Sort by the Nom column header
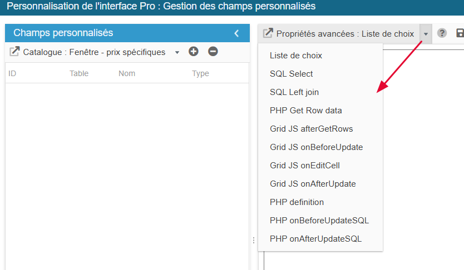Viewport: 464px width, 270px height. 127,73
